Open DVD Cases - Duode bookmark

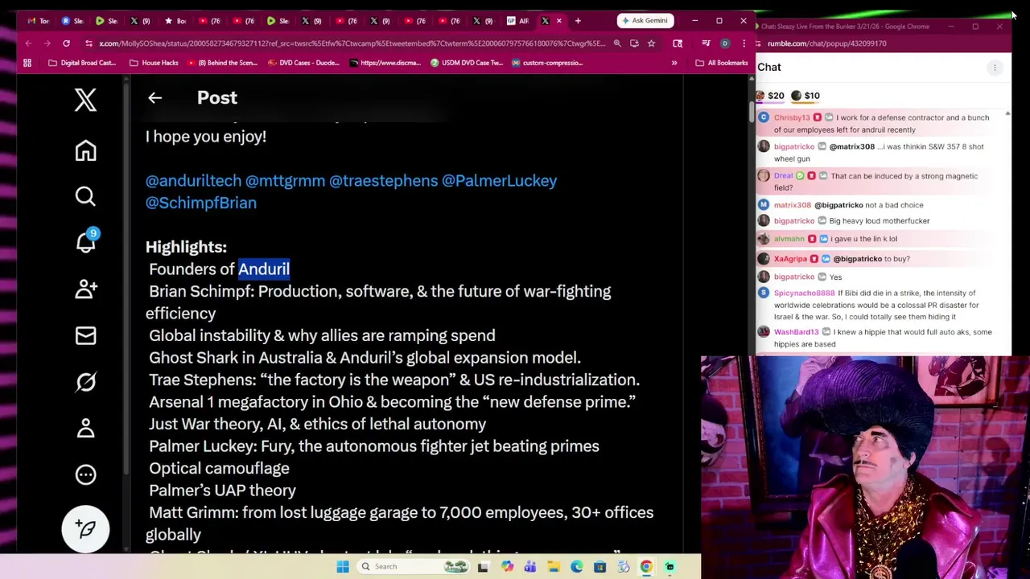(x=303, y=63)
